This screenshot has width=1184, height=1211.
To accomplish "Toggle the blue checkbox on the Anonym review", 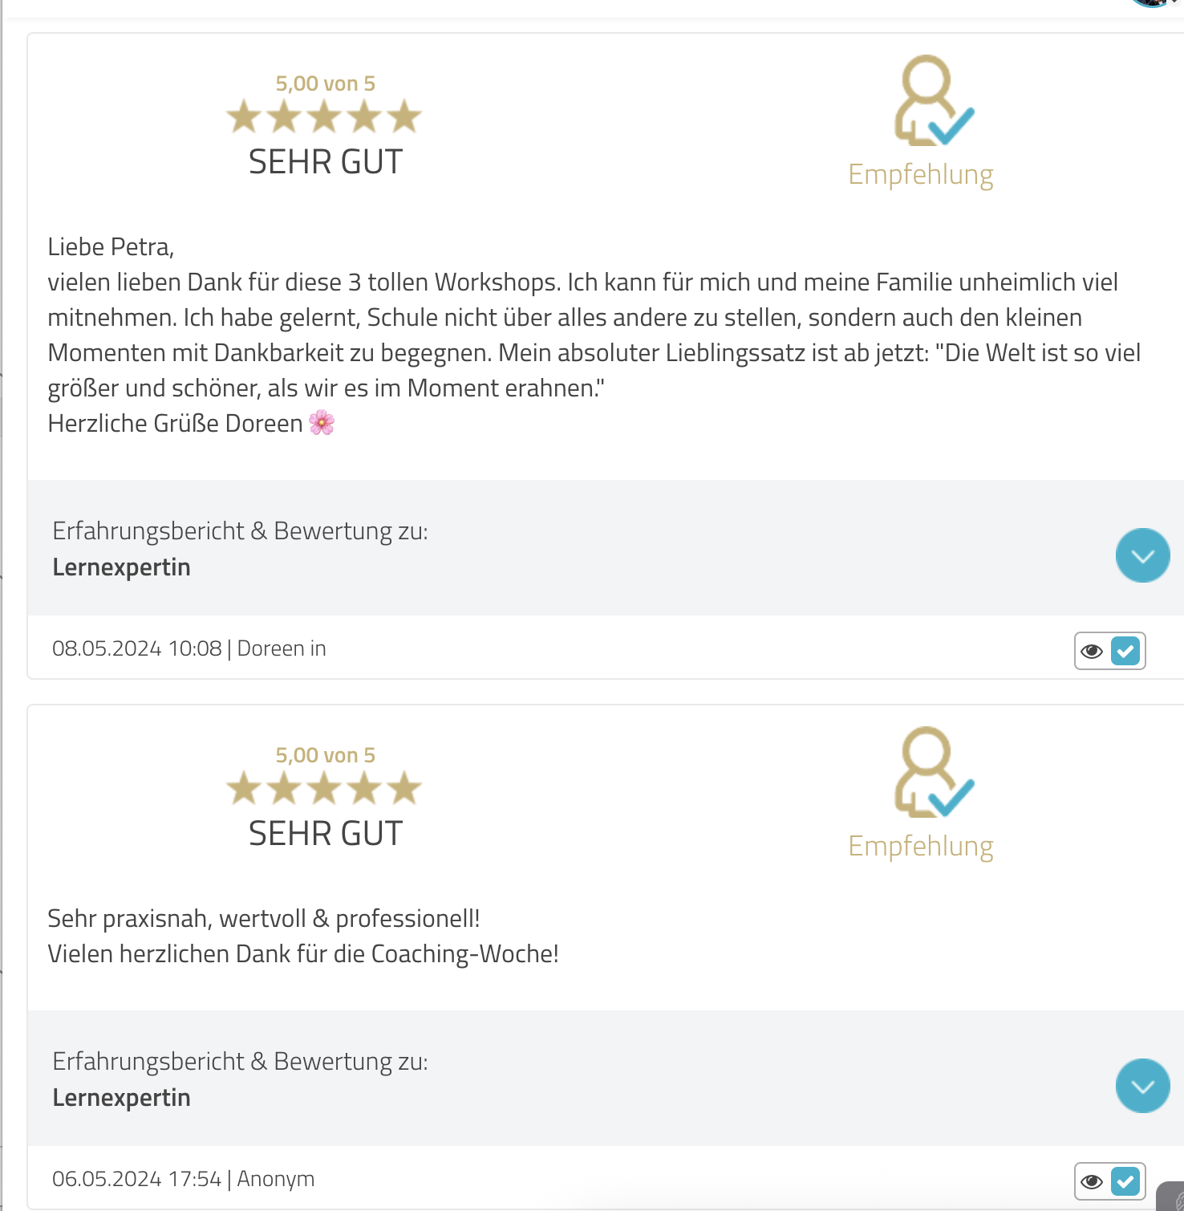I will 1125,1181.
